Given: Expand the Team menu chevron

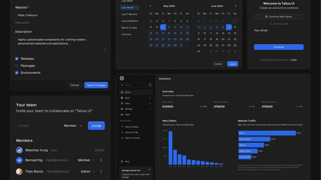Looking at the screenshot, I should point(150,103).
